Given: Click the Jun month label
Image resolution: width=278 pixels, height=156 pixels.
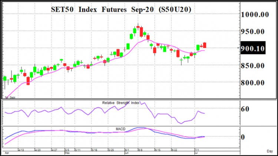Looking at the screenshot, I should click(x=127, y=153).
